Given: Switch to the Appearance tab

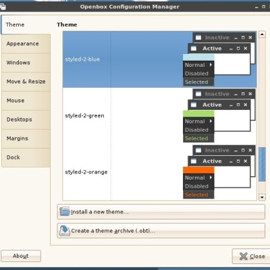Looking at the screenshot, I should (x=26, y=44).
